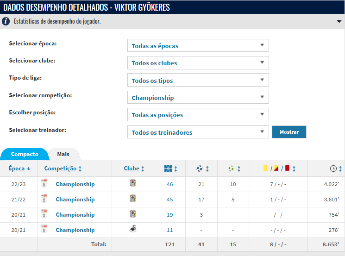Click total matches value 121

pyautogui.click(x=169, y=244)
